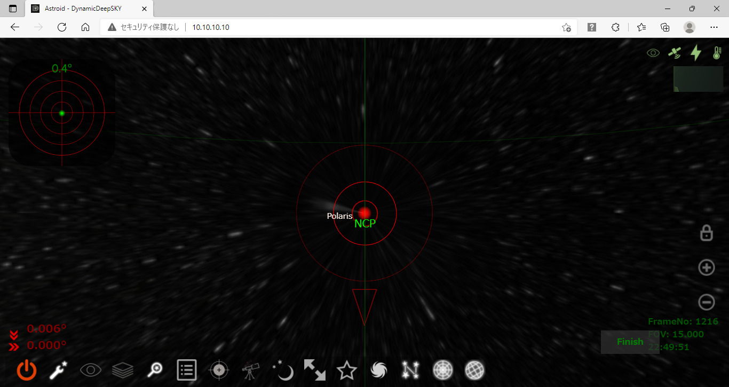Open browser favorites star list

pos(642,27)
